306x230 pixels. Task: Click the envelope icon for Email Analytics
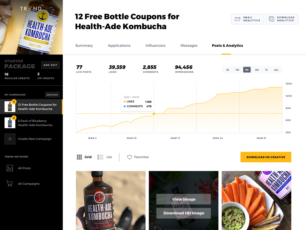tap(237, 19)
